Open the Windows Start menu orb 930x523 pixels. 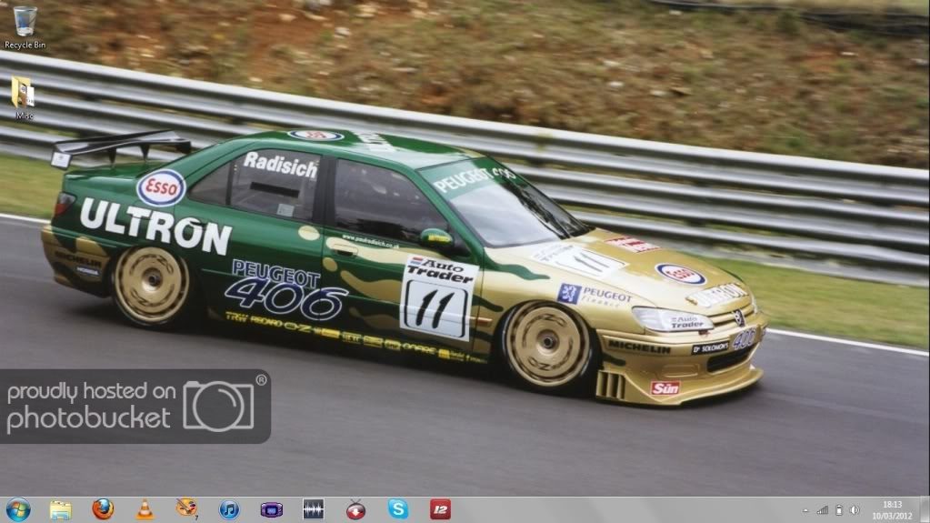click(x=18, y=510)
